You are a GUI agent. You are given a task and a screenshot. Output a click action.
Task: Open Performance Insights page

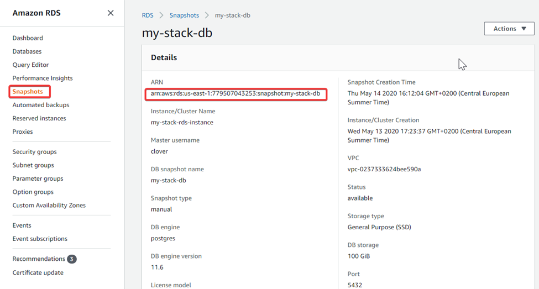[x=43, y=78]
